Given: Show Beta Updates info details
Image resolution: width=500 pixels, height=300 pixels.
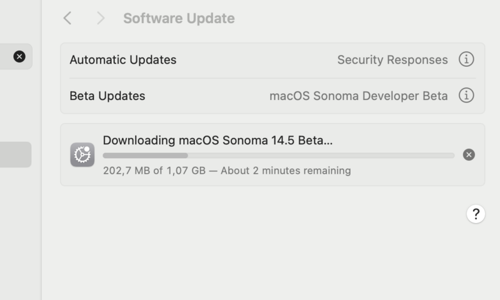Looking at the screenshot, I should coord(466,96).
